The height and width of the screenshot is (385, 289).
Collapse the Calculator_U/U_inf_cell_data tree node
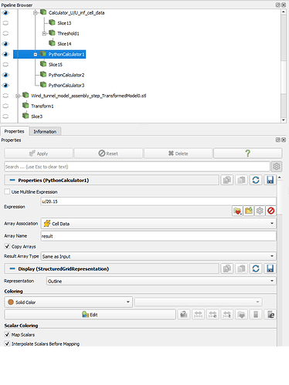(x=36, y=12)
